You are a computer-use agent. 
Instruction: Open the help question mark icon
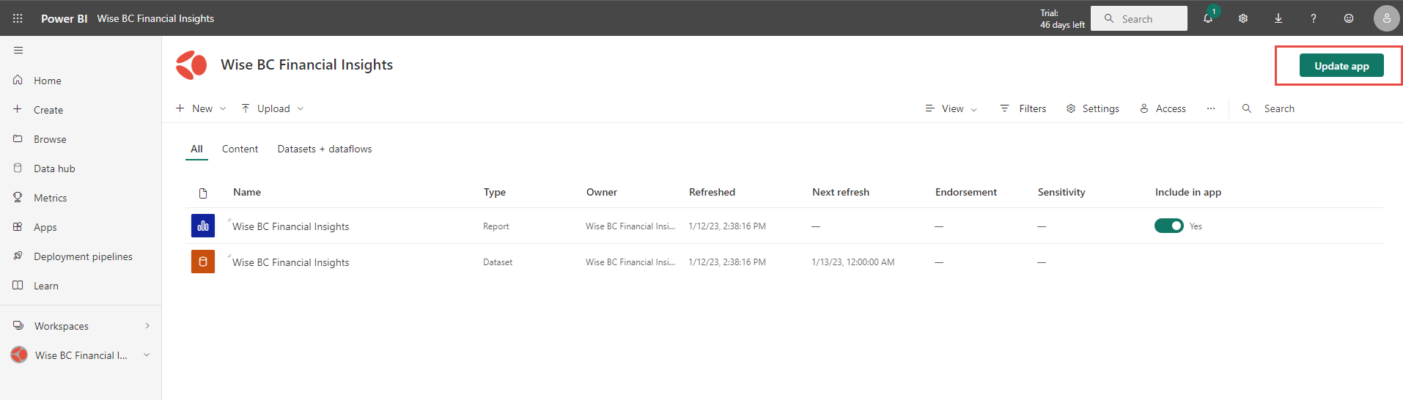click(1314, 18)
